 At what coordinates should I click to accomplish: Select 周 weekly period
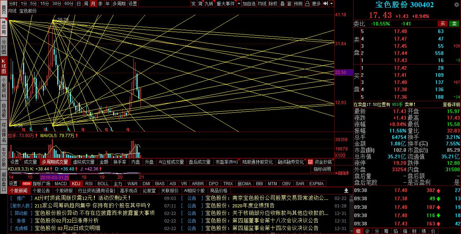(86, 4)
